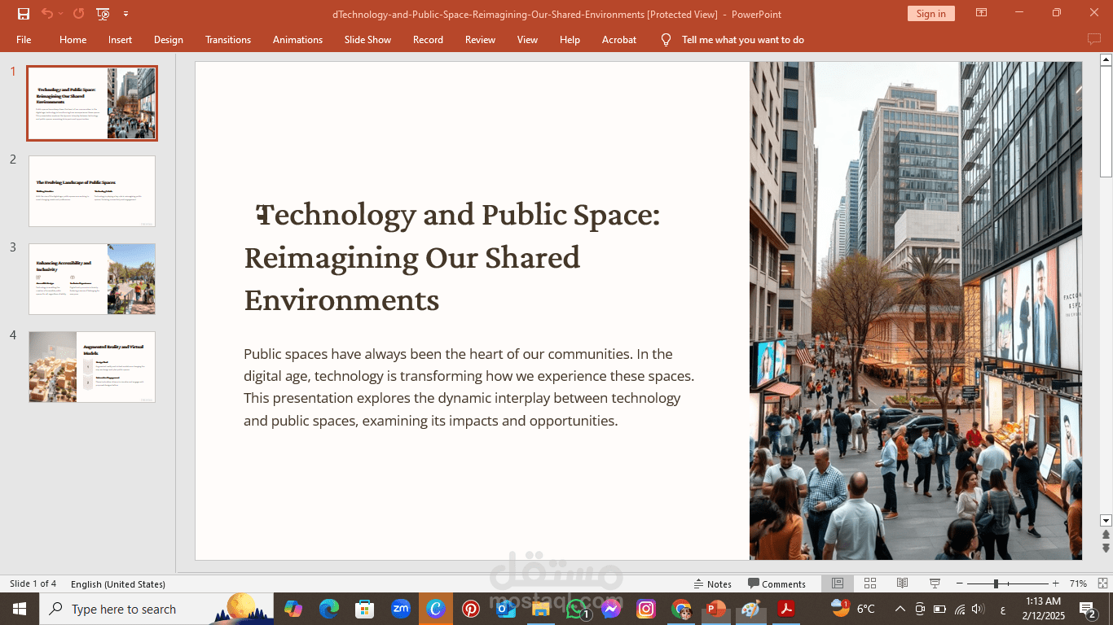Screen dimensions: 1113x625
Task: Open Pinterest from the taskbar
Action: pyautogui.click(x=471, y=609)
